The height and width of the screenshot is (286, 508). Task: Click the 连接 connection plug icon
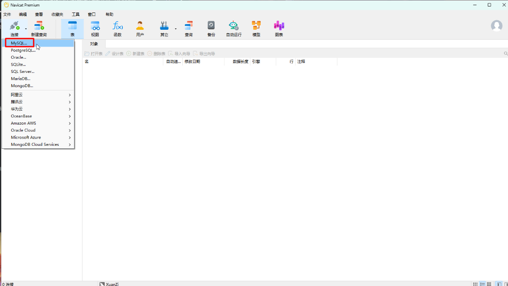pos(14,26)
